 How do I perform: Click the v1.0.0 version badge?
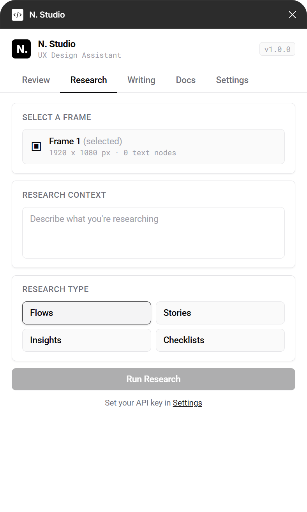(277, 49)
